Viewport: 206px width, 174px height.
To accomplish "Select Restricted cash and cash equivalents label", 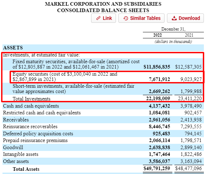I will pyautogui.click(x=42, y=113).
